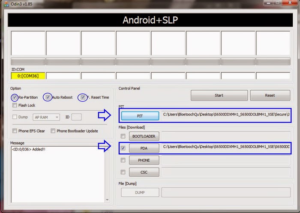Uncheck the Auto Reboot option
Viewport: 300px width, 213px height.
(x=48, y=98)
